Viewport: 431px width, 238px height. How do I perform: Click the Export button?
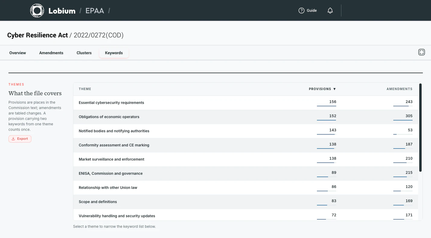(x=20, y=139)
